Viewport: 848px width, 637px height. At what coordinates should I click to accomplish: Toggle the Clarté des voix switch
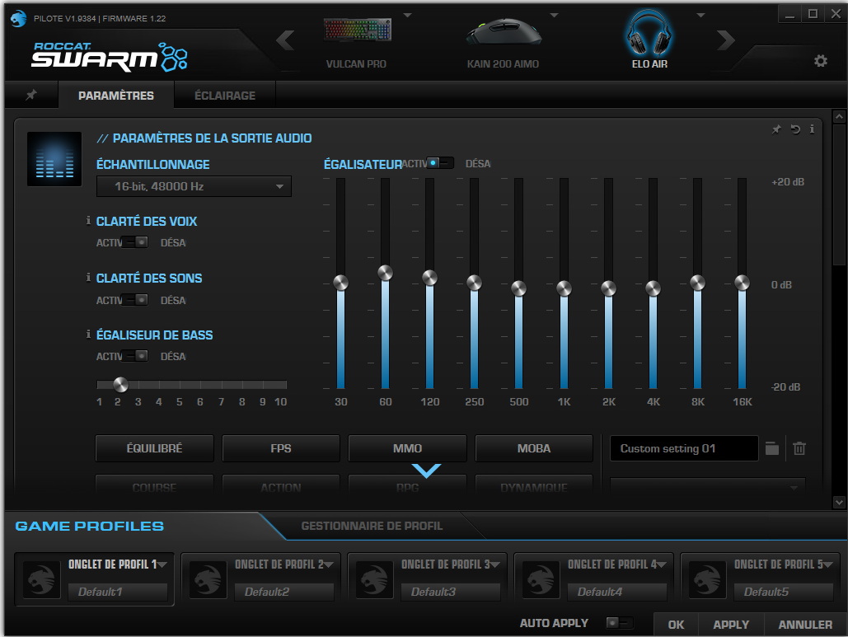pyautogui.click(x=135, y=242)
